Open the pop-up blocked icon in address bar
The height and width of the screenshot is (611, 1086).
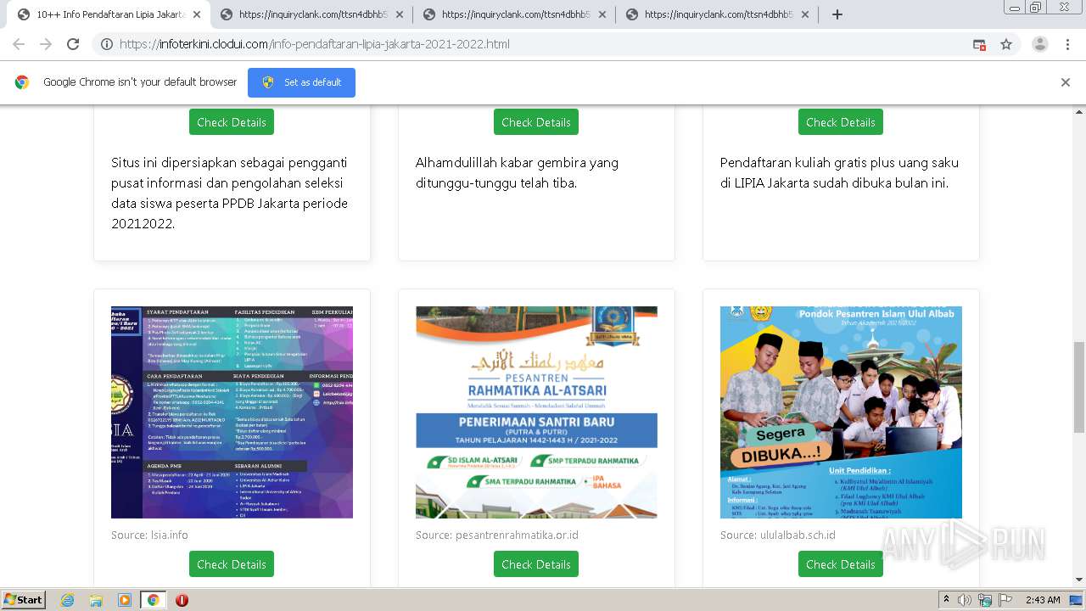tap(979, 44)
